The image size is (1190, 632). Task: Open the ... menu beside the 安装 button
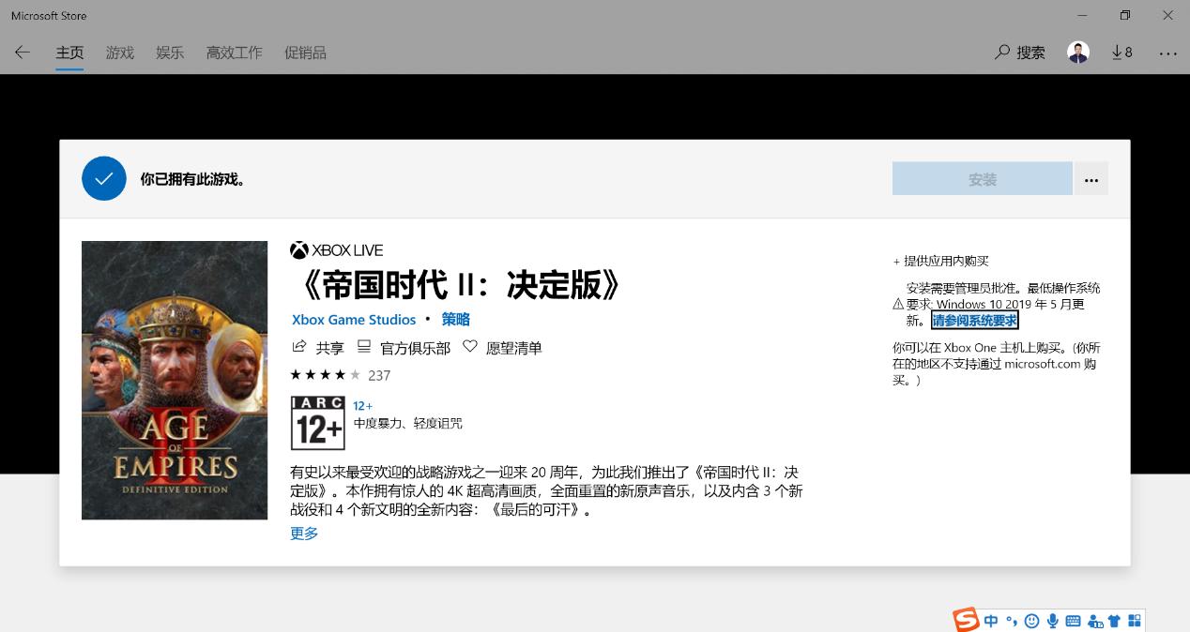[x=1091, y=178]
